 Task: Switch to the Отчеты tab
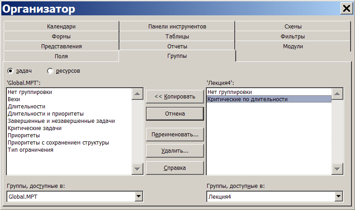click(177, 47)
